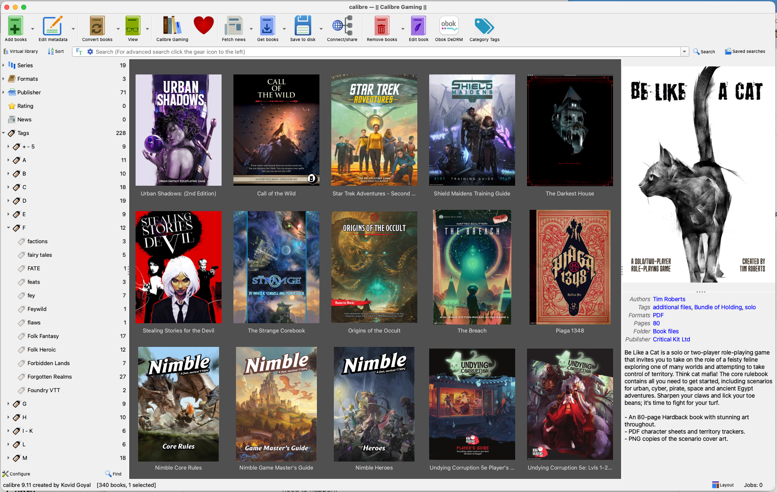Expand the M tags group
The image size is (777, 492).
[x=8, y=458]
